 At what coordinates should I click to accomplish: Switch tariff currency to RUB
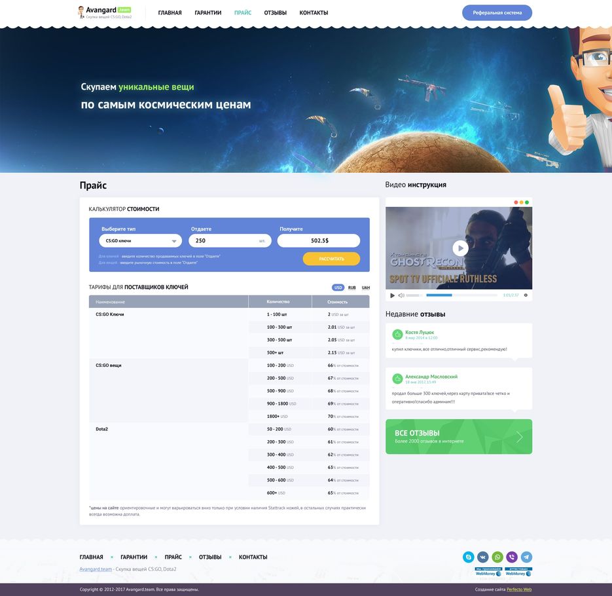[351, 288]
